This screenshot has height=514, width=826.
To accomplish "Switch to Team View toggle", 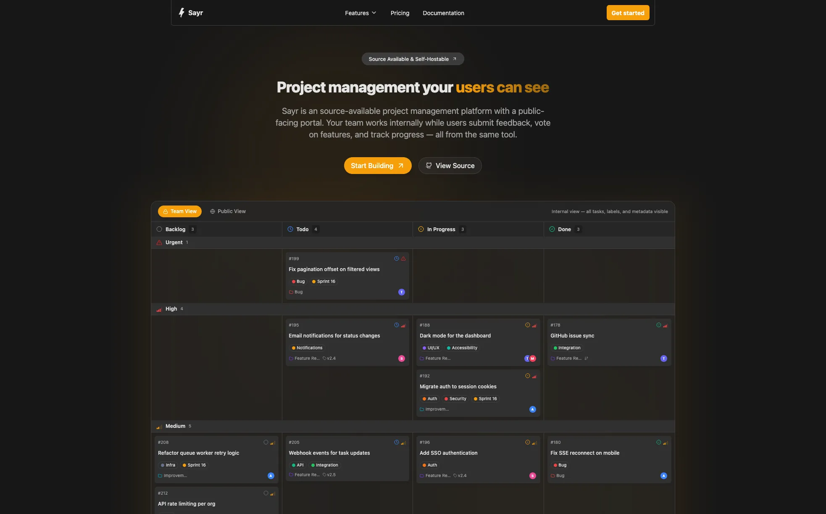I will [x=180, y=211].
